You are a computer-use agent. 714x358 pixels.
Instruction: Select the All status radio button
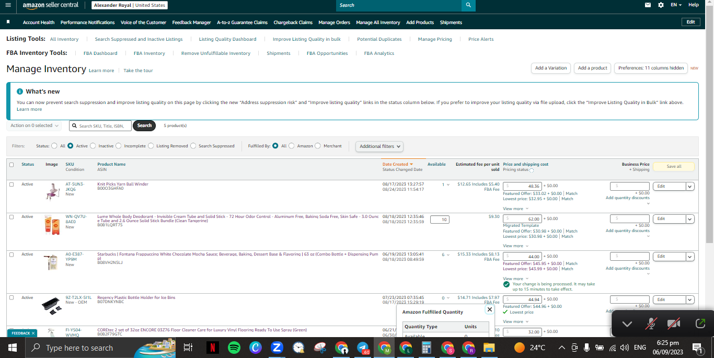pos(54,146)
